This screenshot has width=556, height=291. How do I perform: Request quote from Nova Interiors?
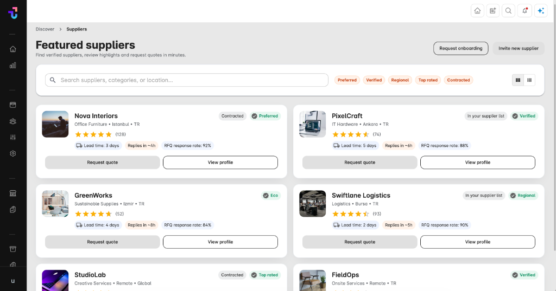coord(103,163)
